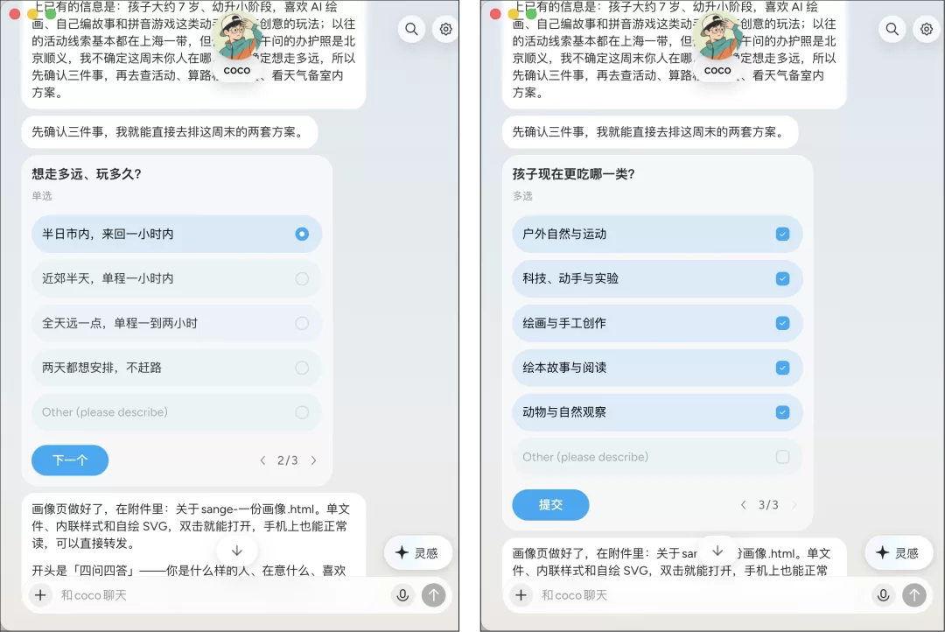
Task: Uncheck 动物与自然观察
Action: pos(783,412)
